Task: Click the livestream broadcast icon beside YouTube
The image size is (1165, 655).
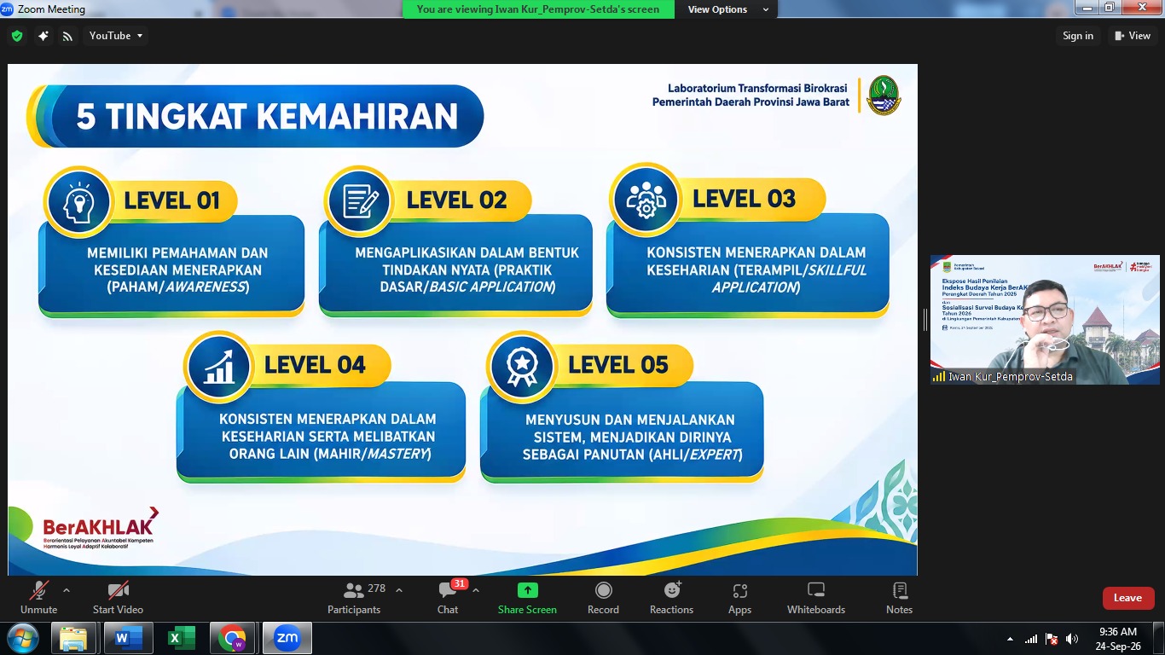Action: click(x=68, y=36)
